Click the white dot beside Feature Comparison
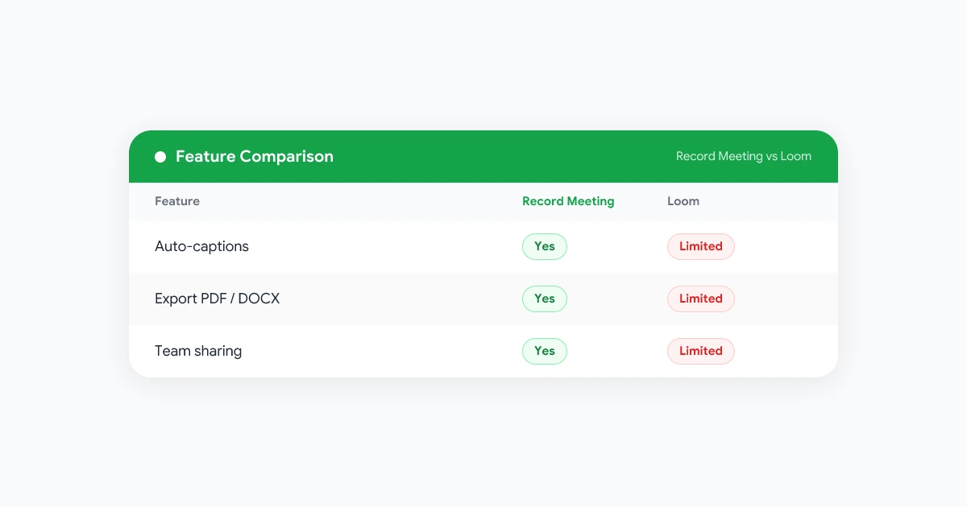 160,157
